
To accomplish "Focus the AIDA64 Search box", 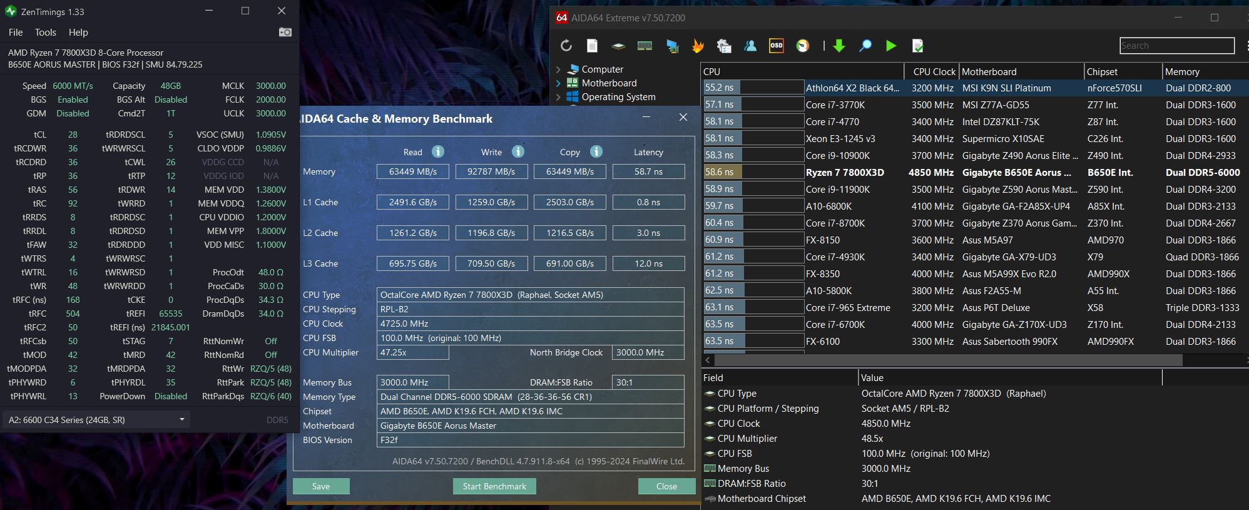I will (x=1177, y=46).
